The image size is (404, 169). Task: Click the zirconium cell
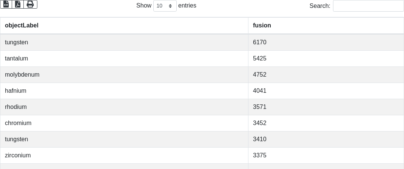(18, 155)
